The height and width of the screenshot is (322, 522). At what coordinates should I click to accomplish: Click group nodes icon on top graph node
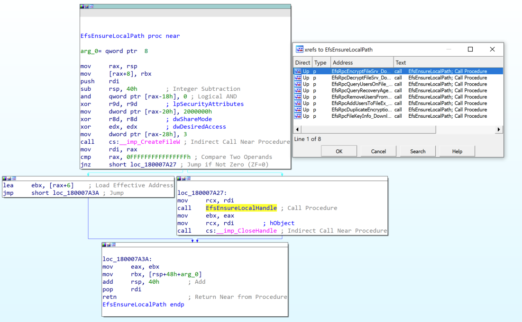tap(91, 7)
